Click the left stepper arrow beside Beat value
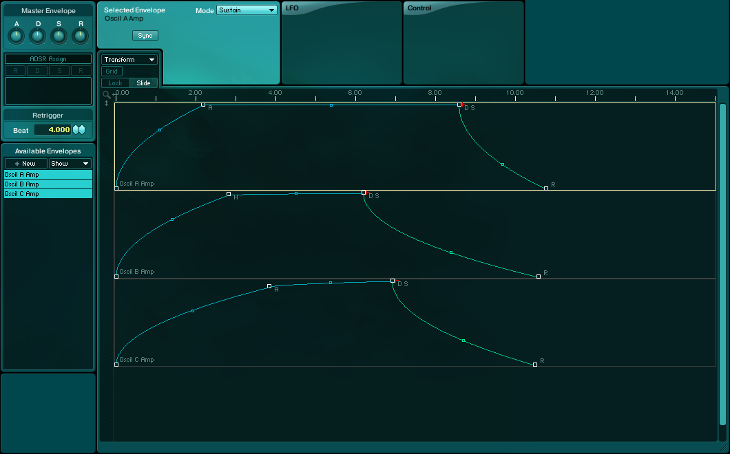The width and height of the screenshot is (730, 454). pyautogui.click(x=76, y=130)
